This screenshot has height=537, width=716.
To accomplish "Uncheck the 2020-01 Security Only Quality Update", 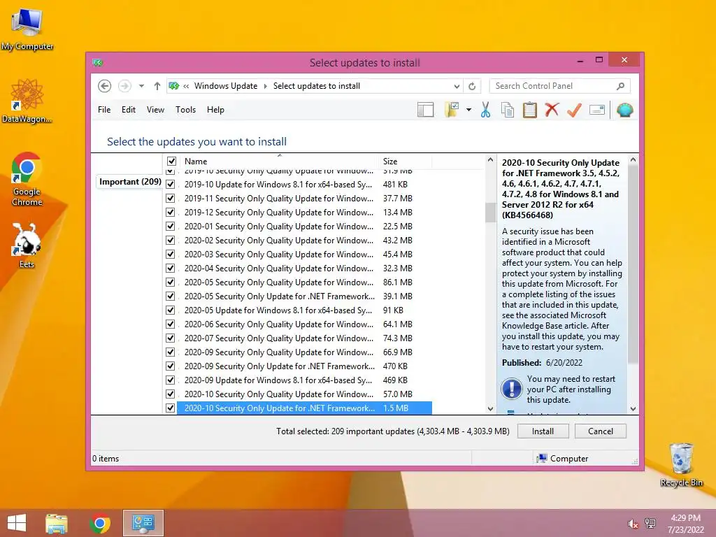I will pyautogui.click(x=171, y=226).
